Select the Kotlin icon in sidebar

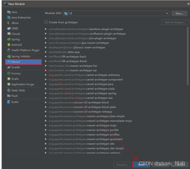coord(9,102)
